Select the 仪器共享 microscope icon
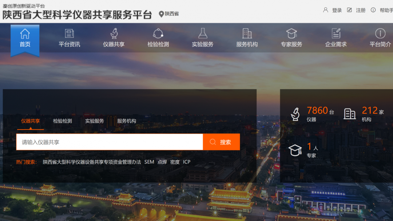393x221 pixels. tap(114, 34)
